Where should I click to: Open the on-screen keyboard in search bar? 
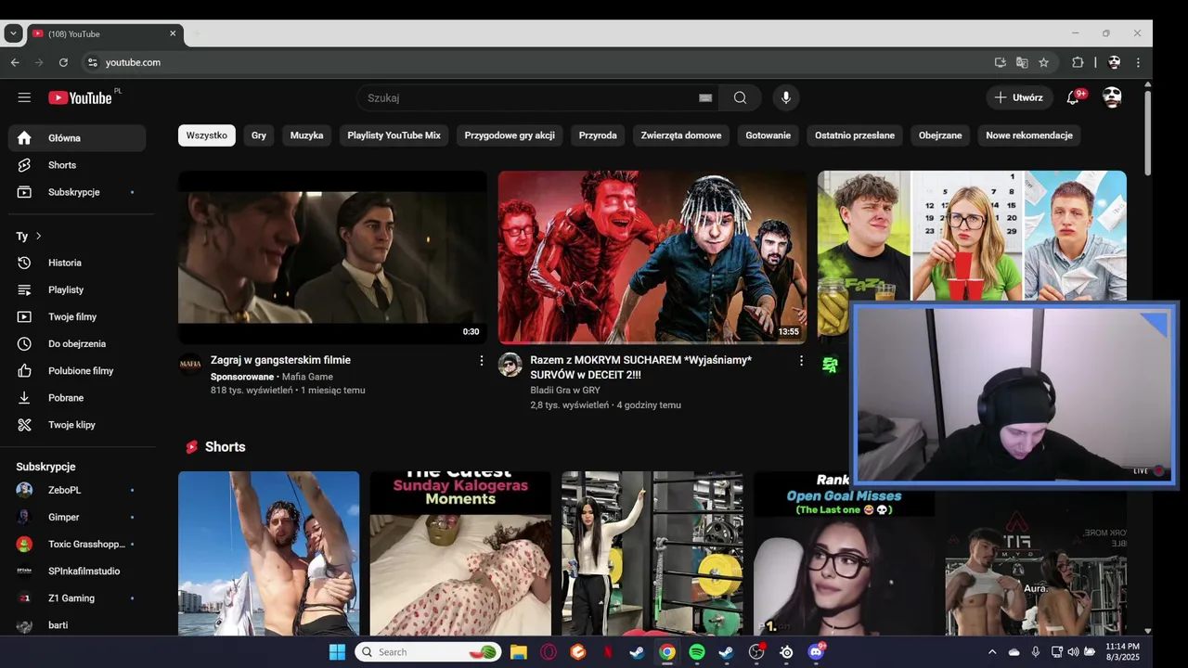tap(705, 97)
